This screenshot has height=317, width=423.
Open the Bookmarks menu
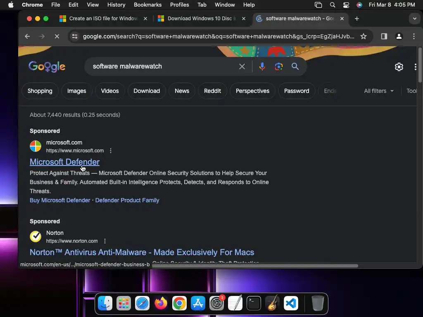[x=147, y=5]
